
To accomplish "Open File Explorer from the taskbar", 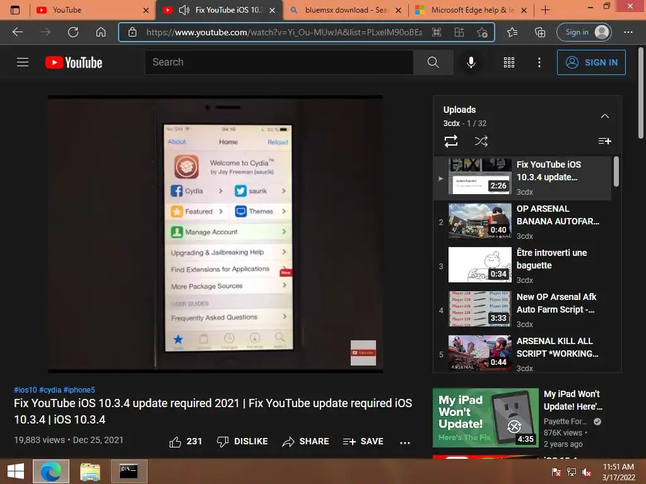I will click(x=90, y=471).
